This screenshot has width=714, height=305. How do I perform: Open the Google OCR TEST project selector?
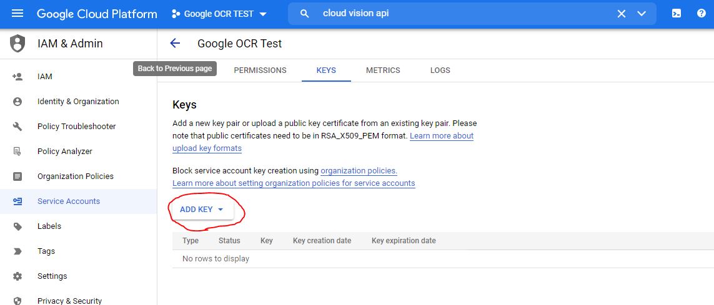tap(219, 14)
